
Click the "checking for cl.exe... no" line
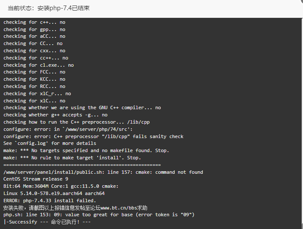pyautogui.click(x=39, y=65)
